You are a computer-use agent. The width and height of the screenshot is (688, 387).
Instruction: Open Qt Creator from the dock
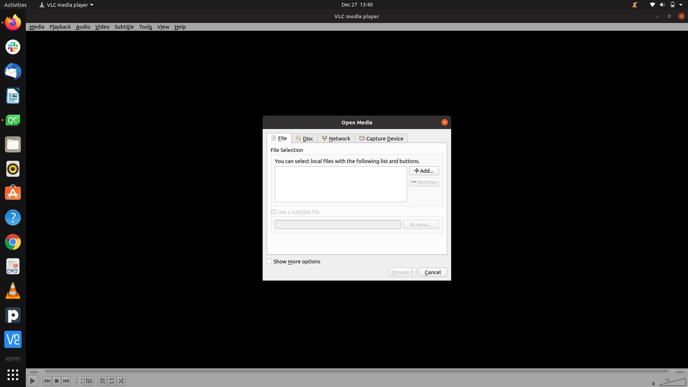point(13,120)
